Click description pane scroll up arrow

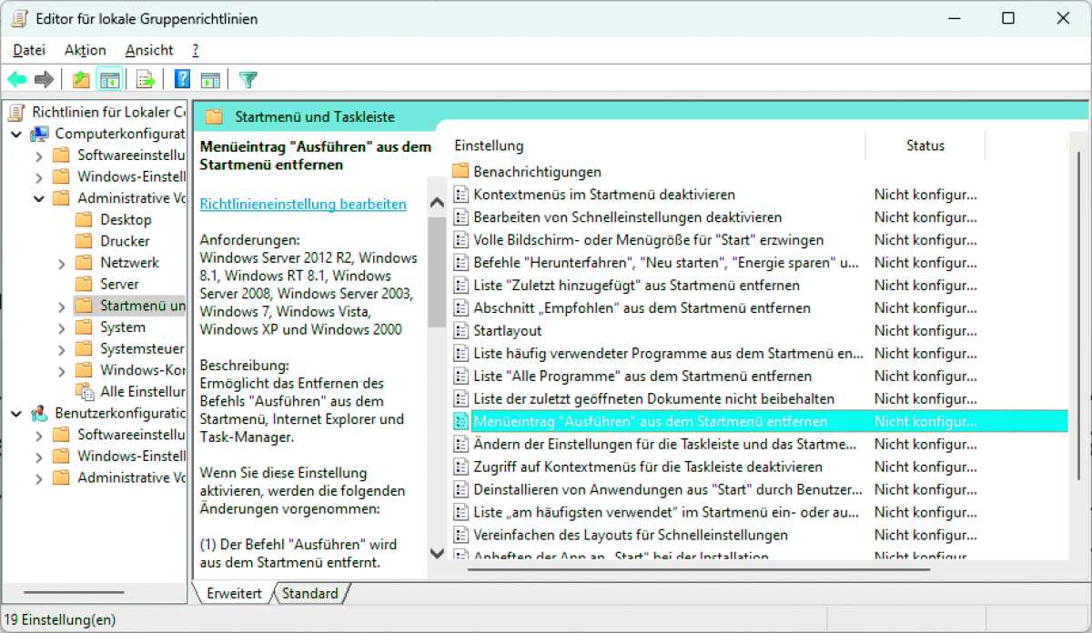[437, 204]
